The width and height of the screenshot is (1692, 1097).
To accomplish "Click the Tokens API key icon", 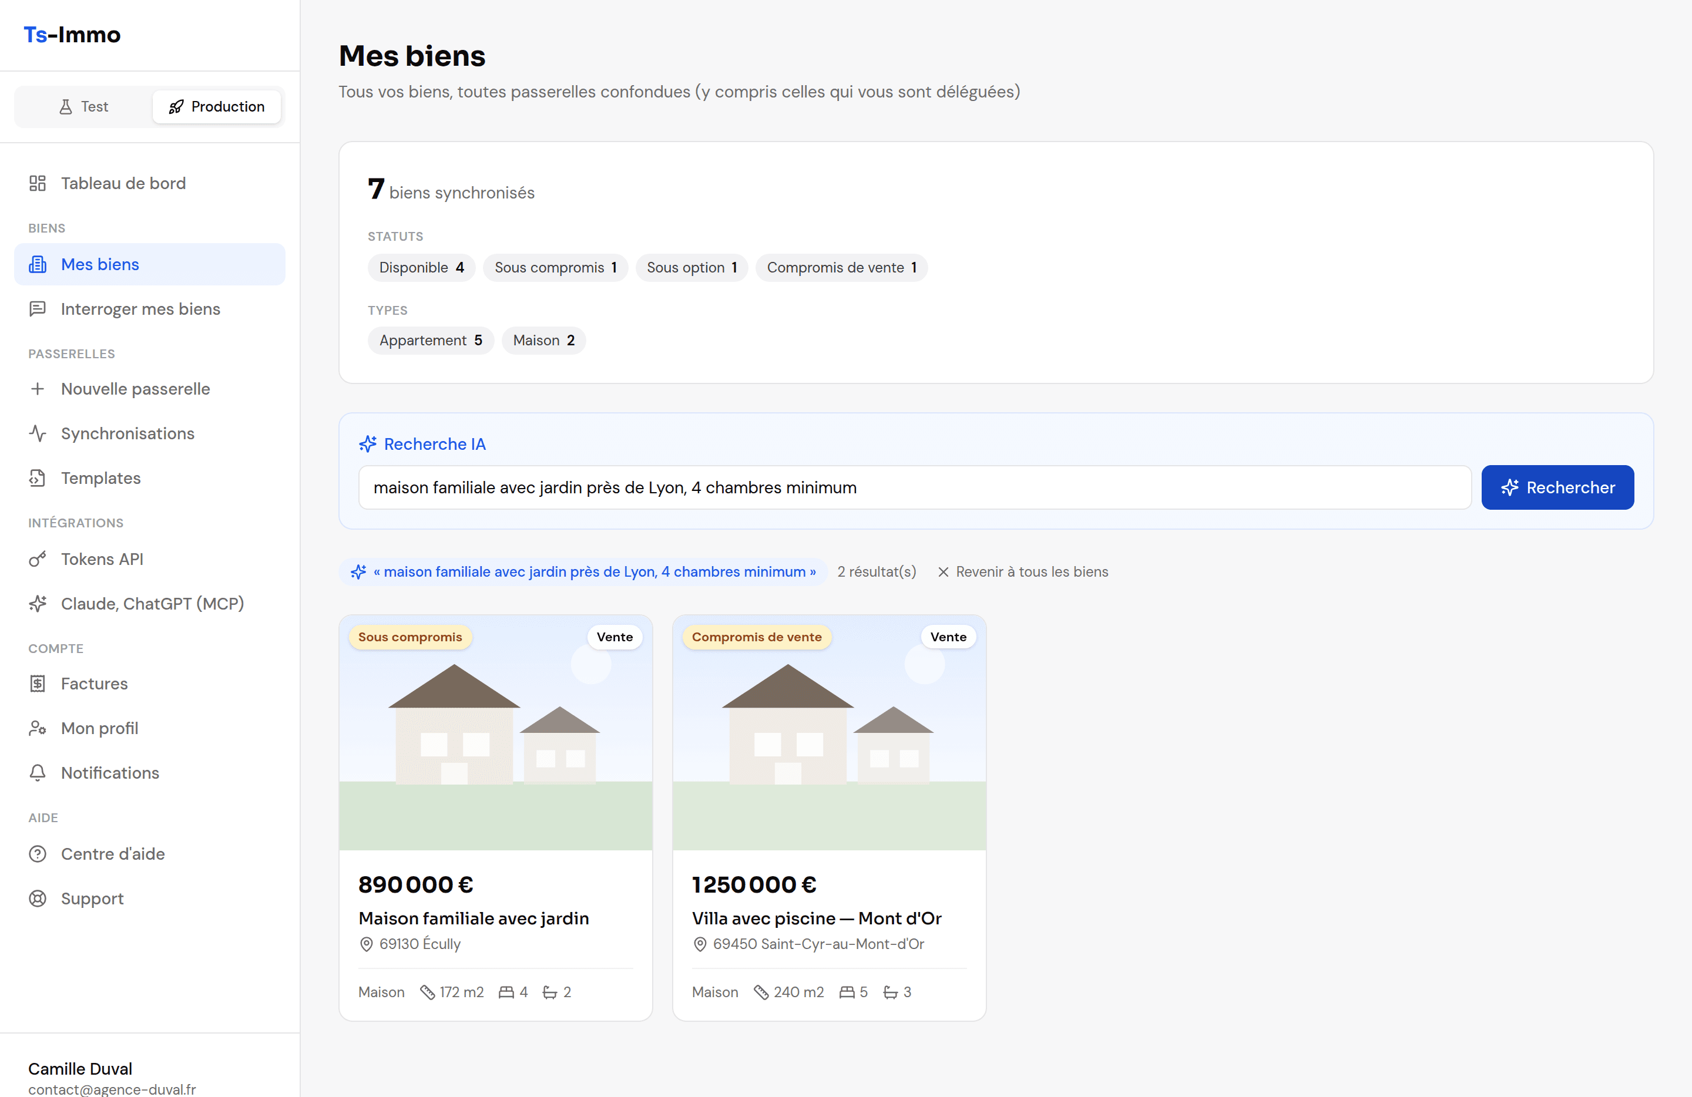I will [38, 559].
